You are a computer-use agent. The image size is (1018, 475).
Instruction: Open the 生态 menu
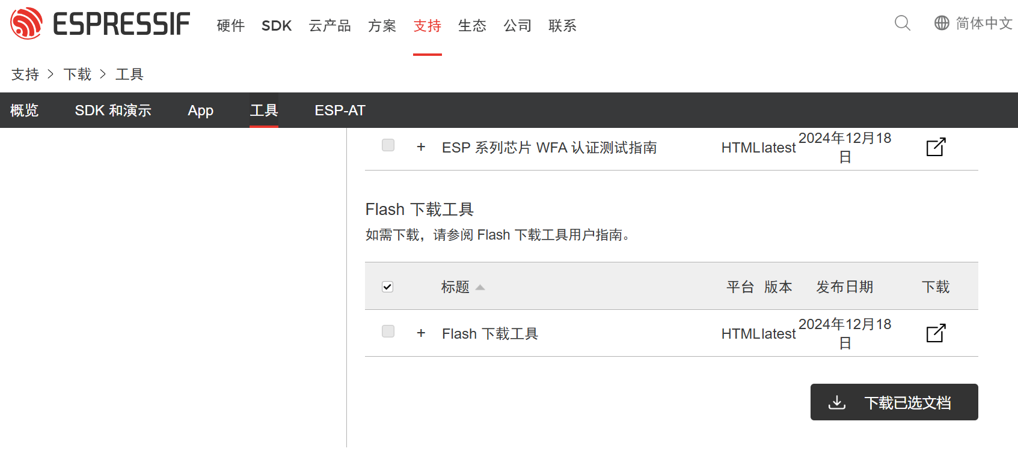(x=472, y=26)
